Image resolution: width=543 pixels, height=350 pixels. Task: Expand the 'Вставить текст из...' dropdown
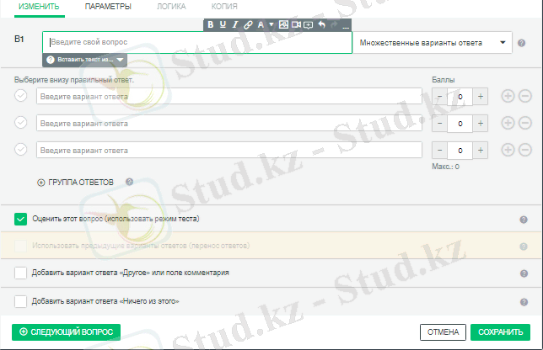pos(85,60)
